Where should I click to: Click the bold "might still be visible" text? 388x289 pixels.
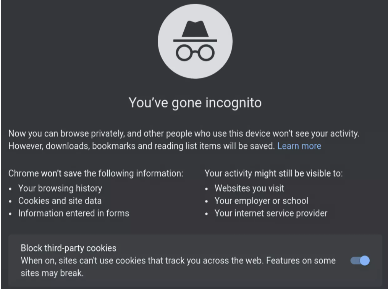[292, 173]
